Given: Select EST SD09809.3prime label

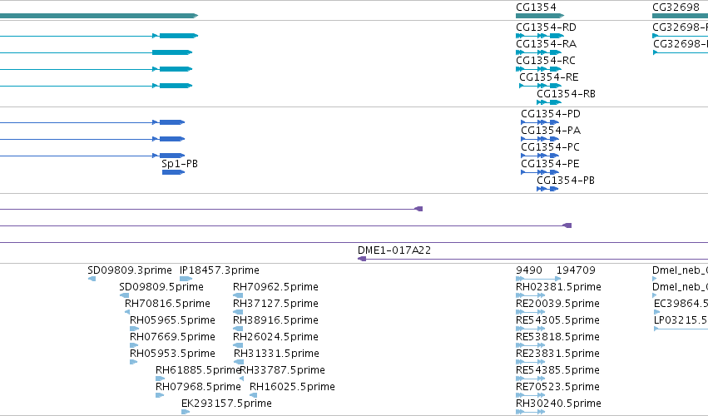Looking at the screenshot, I should point(130,270).
